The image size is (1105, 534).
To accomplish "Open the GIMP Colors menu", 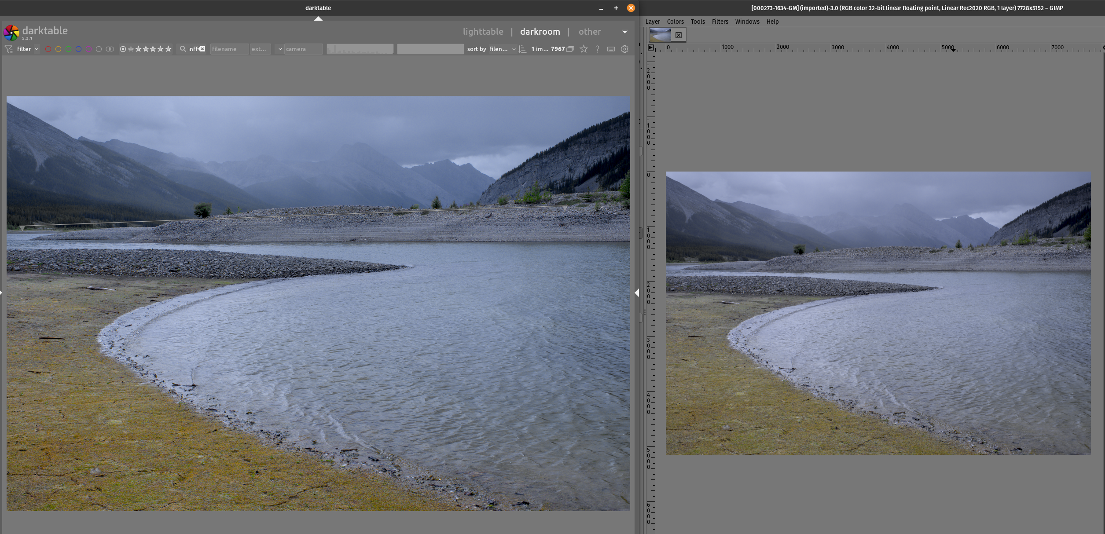I will coord(675,22).
